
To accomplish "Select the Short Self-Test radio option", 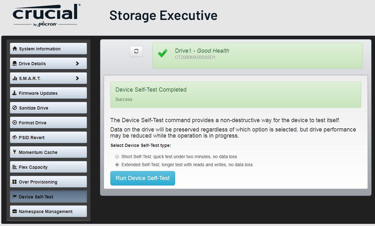I will 117,157.
